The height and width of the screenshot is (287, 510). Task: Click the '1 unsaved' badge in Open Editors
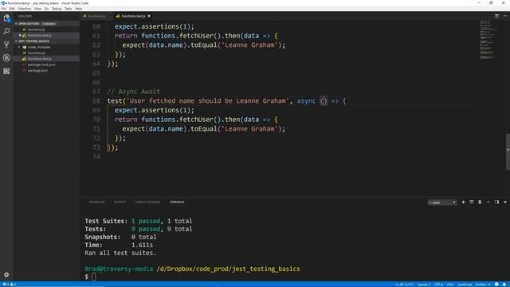pyautogui.click(x=49, y=24)
